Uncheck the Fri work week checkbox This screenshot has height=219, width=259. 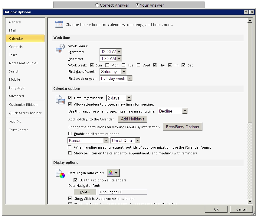tap(170, 65)
